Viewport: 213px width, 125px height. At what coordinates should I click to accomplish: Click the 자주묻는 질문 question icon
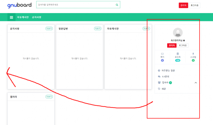click(x=159, y=71)
